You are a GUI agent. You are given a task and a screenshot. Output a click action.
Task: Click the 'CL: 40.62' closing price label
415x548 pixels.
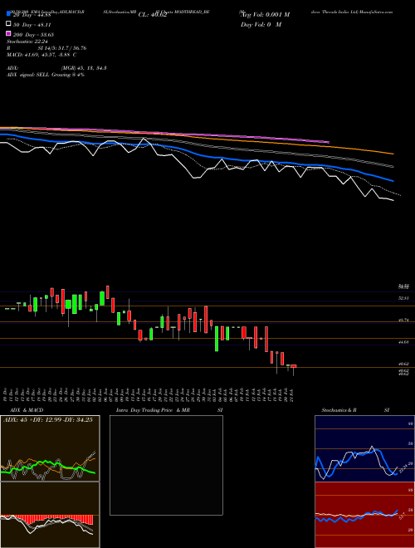tap(153, 15)
